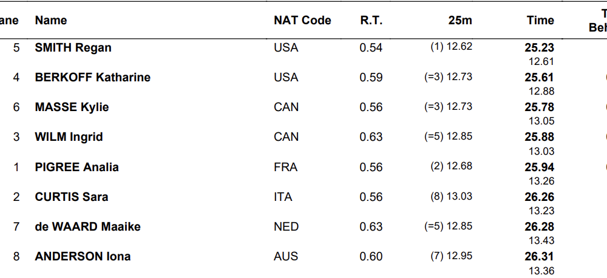Screen dimensions: 607x278
Task: Click the NED nationality code
Action: click(x=286, y=226)
